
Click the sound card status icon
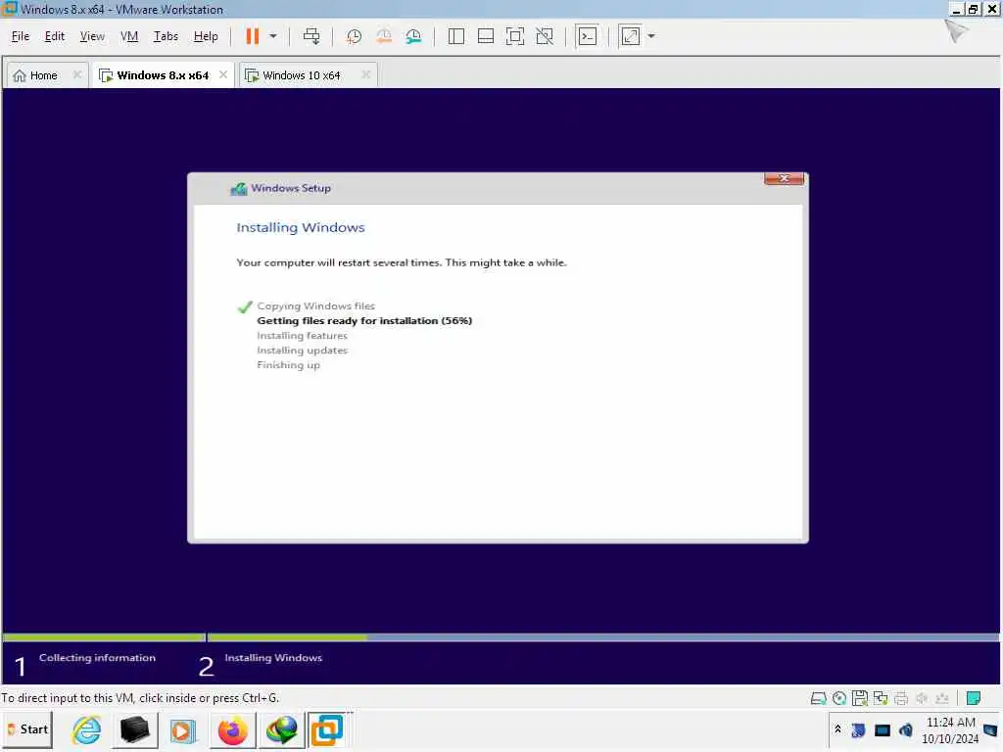coord(921,698)
